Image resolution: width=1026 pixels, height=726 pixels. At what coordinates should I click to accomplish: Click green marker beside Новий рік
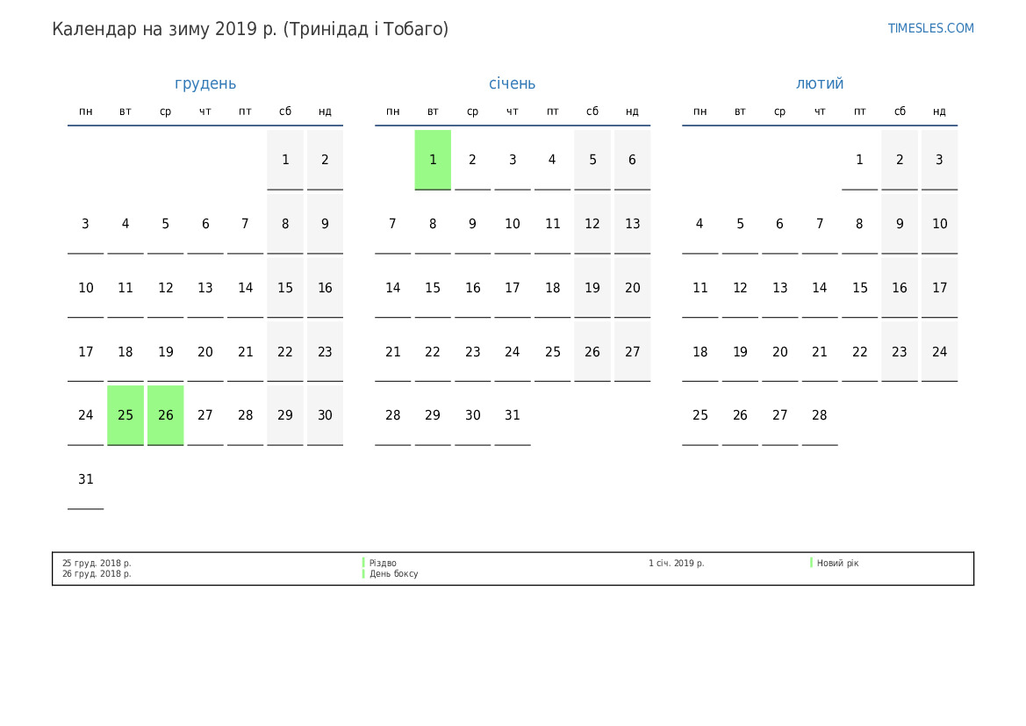[811, 563]
